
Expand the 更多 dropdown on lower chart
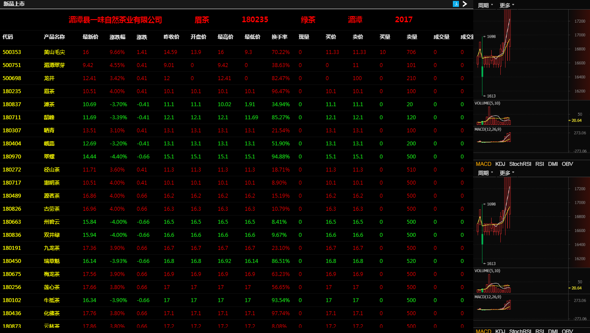507,173
